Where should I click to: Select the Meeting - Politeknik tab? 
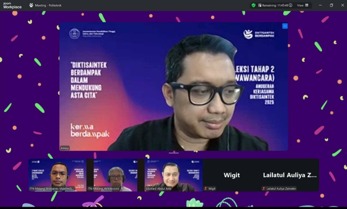pyautogui.click(x=48, y=5)
